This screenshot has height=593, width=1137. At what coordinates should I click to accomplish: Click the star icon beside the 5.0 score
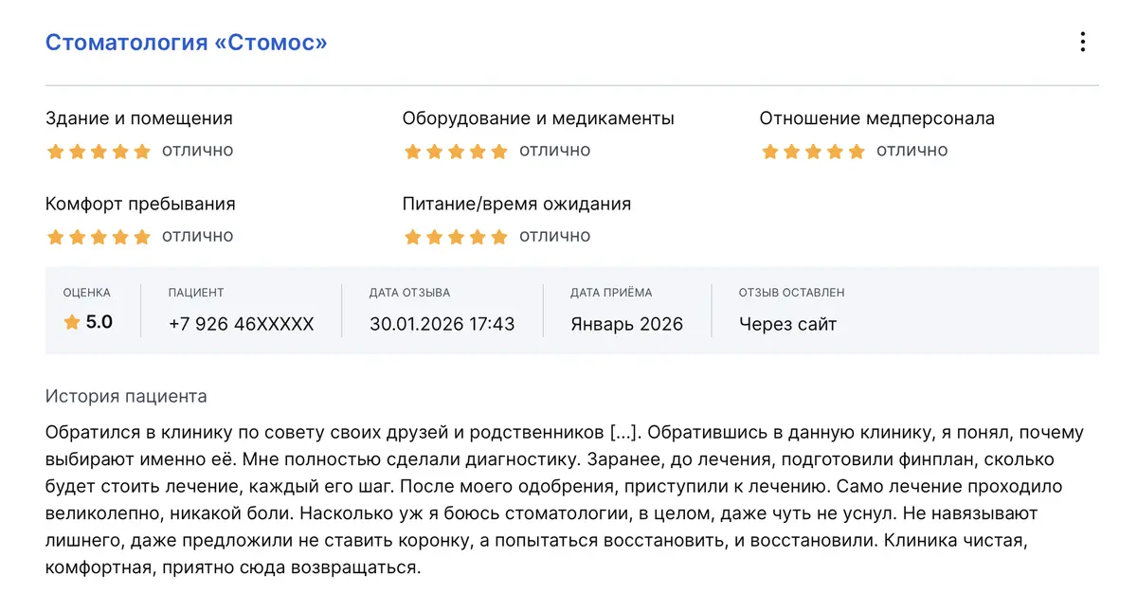72,323
